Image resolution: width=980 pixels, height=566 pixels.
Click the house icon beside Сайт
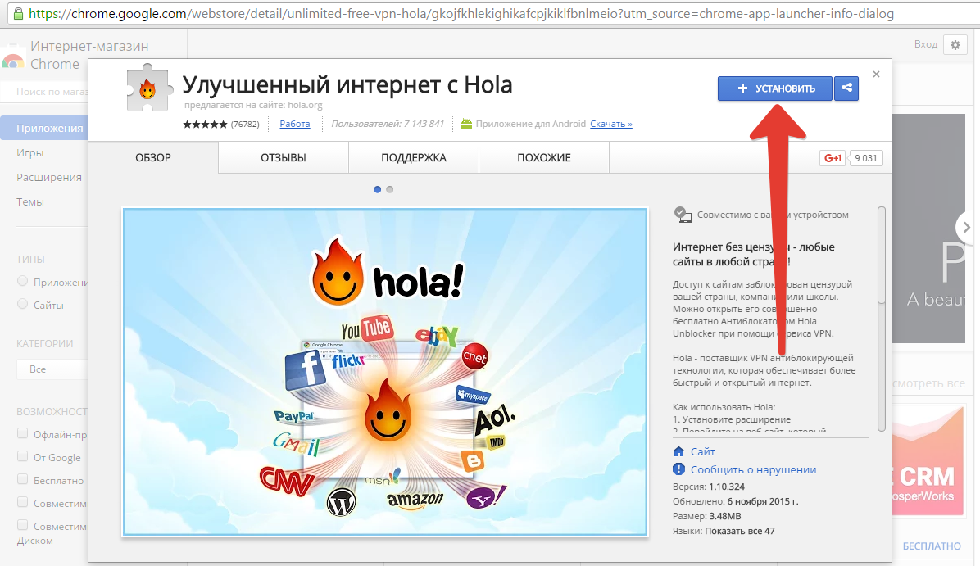coord(678,451)
